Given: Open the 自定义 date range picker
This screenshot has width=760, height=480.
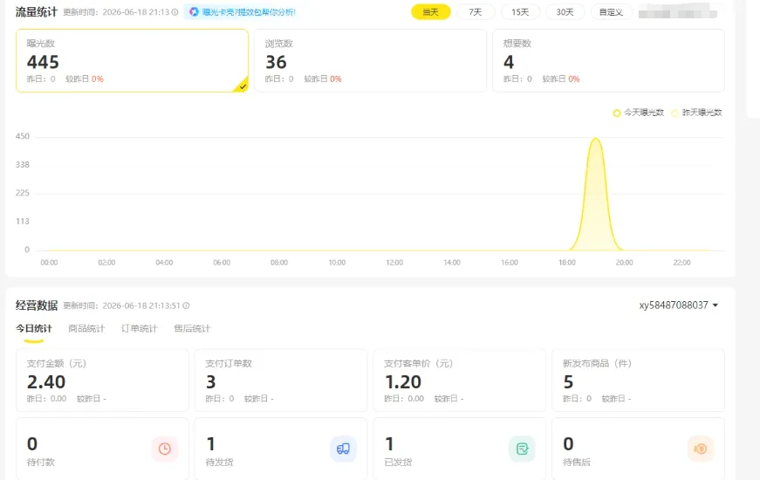Looking at the screenshot, I should tap(611, 12).
